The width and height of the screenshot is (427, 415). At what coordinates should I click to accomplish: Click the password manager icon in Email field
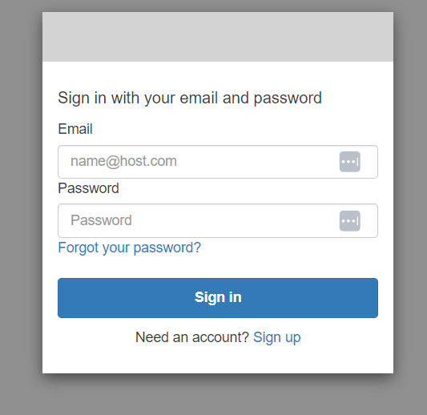tap(349, 162)
